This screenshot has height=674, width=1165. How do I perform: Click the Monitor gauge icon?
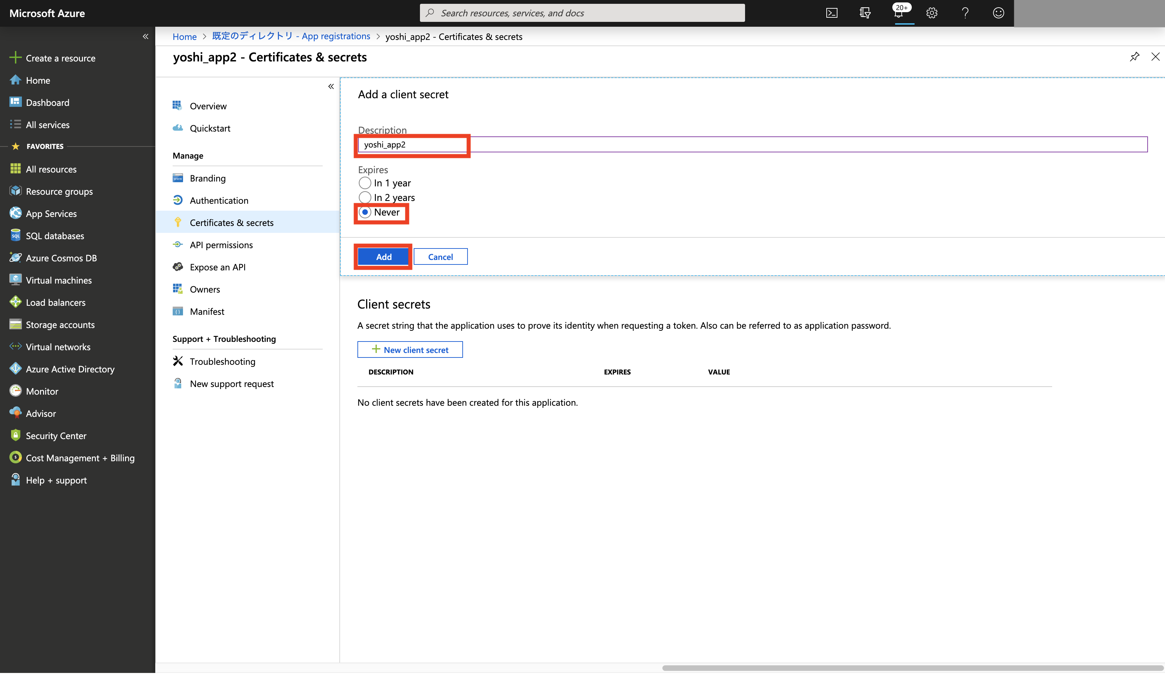(15, 391)
